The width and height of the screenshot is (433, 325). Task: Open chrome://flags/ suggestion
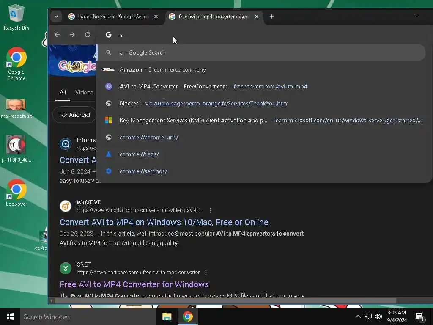[261, 154]
